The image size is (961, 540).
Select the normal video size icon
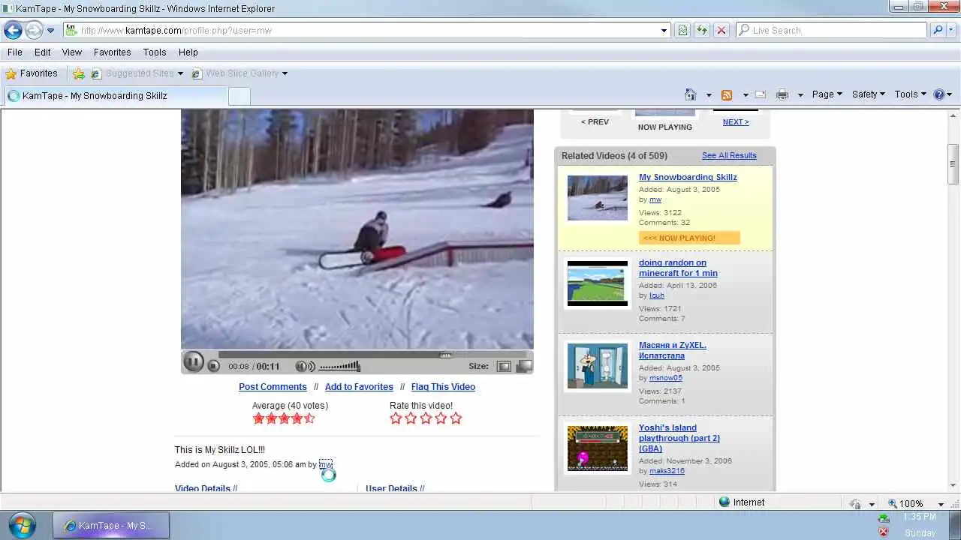click(504, 367)
